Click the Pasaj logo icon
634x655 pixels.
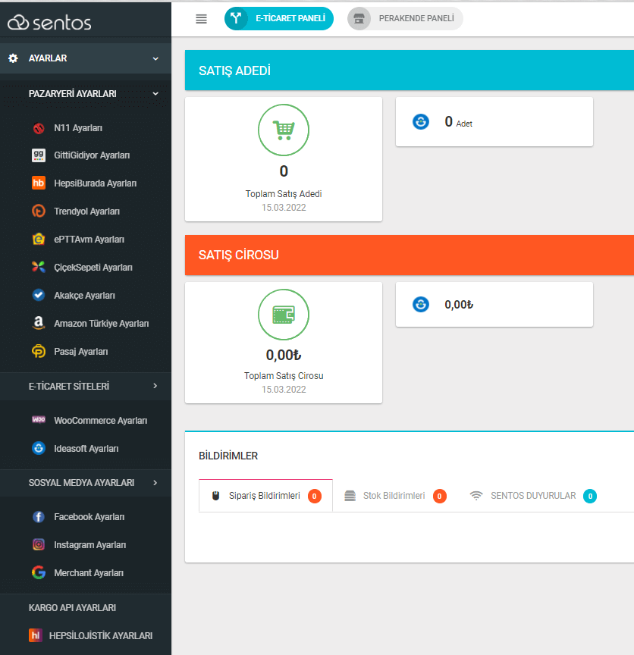pyautogui.click(x=39, y=351)
